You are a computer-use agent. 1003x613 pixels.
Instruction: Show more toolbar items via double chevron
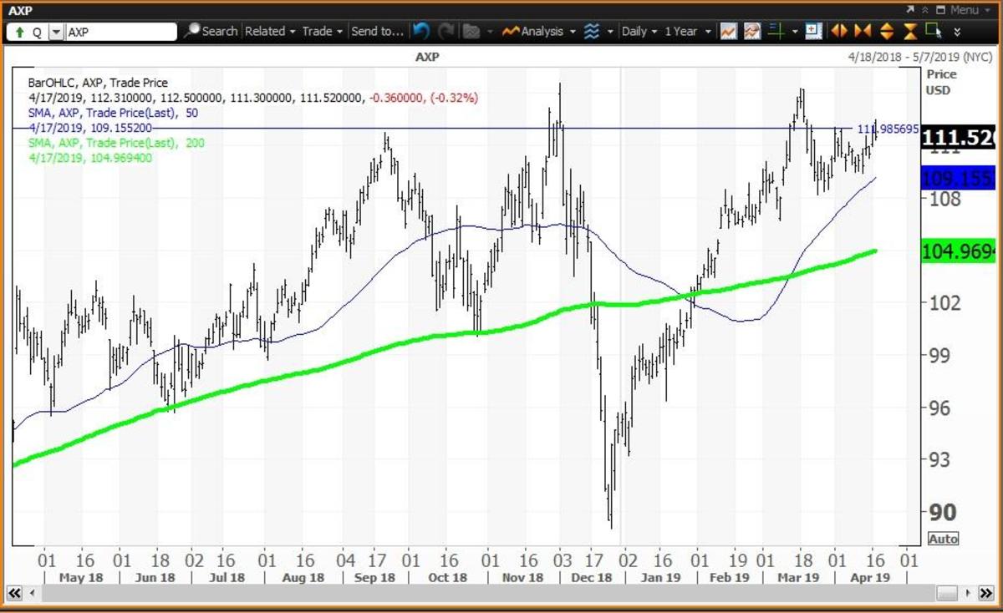957,32
